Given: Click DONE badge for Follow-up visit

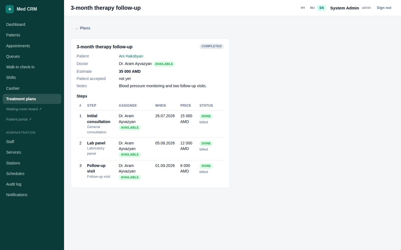Looking at the screenshot, I should [x=206, y=166].
